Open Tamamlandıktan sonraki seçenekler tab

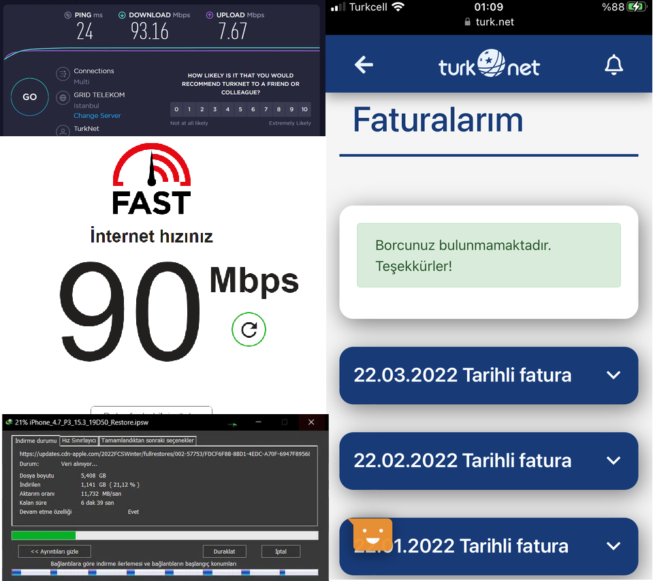[x=148, y=440]
